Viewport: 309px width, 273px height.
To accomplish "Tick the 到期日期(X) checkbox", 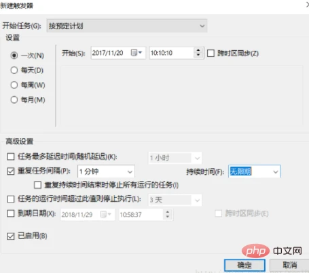I will coord(11,213).
